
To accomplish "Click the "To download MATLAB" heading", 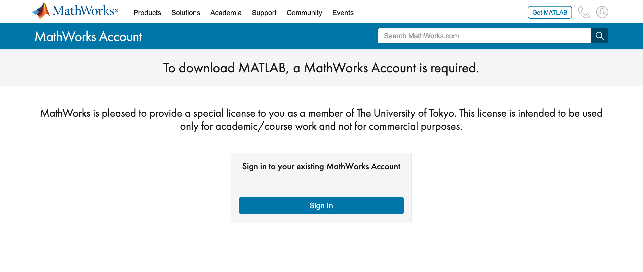I will click(321, 68).
